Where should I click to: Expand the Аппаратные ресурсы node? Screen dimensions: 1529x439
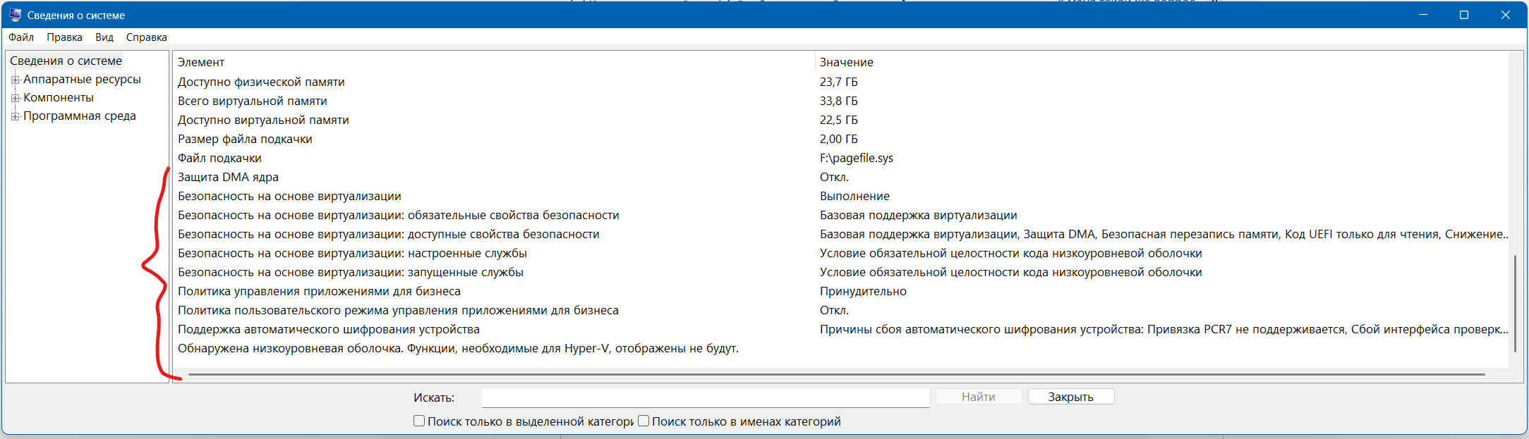15,80
